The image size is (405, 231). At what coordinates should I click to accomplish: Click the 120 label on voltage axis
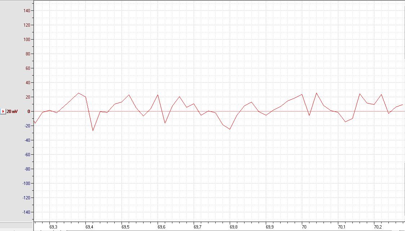(x=27, y=25)
